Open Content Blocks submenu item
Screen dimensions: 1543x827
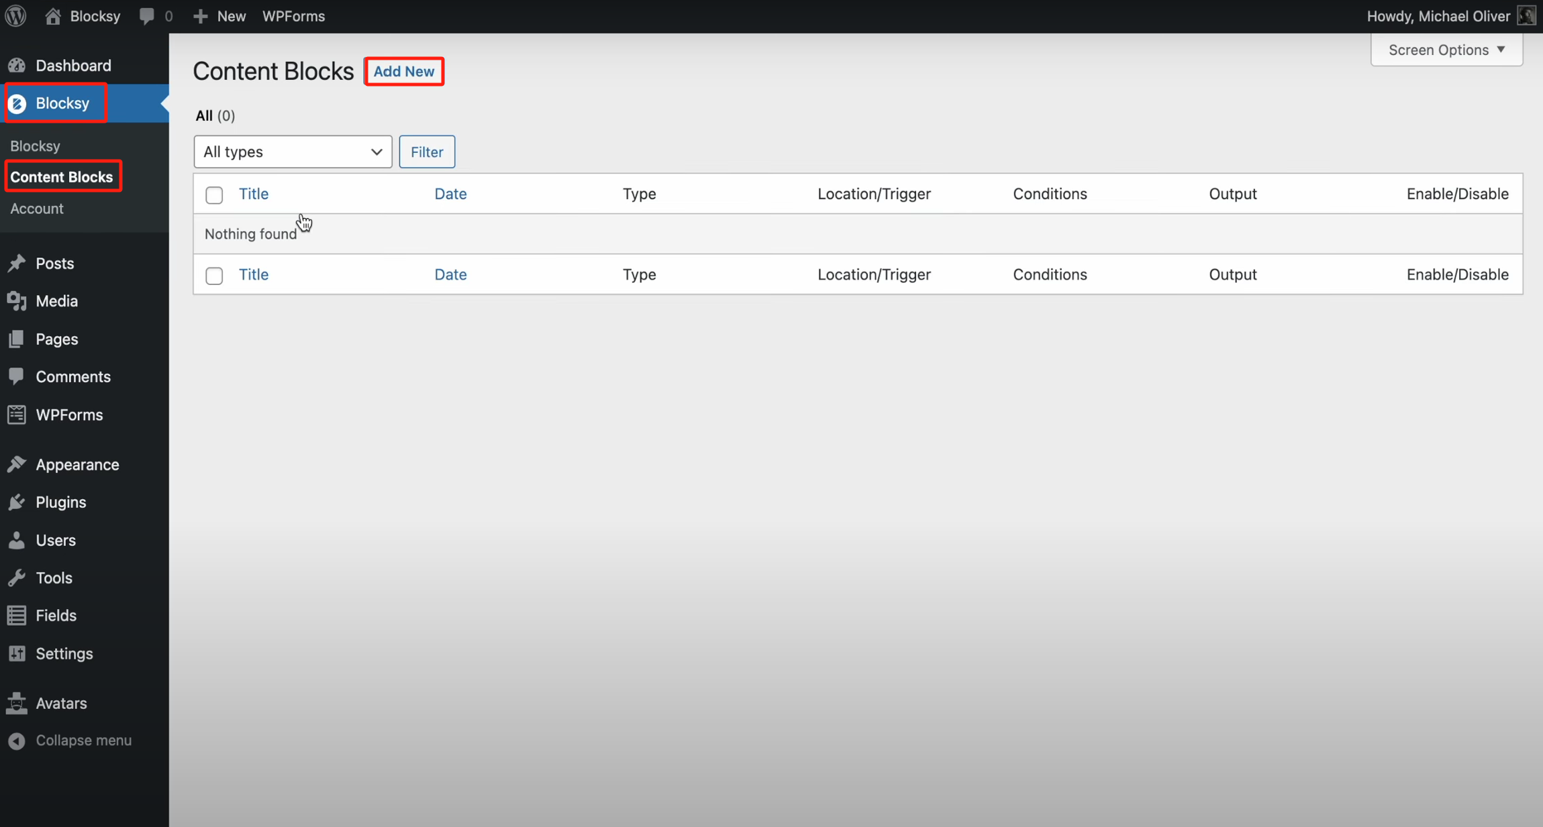pyautogui.click(x=62, y=177)
